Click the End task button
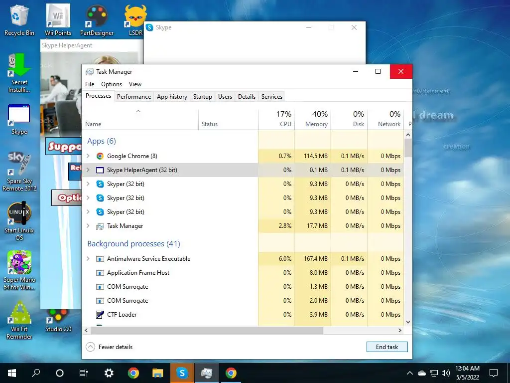Image resolution: width=510 pixels, height=383 pixels. coord(387,347)
